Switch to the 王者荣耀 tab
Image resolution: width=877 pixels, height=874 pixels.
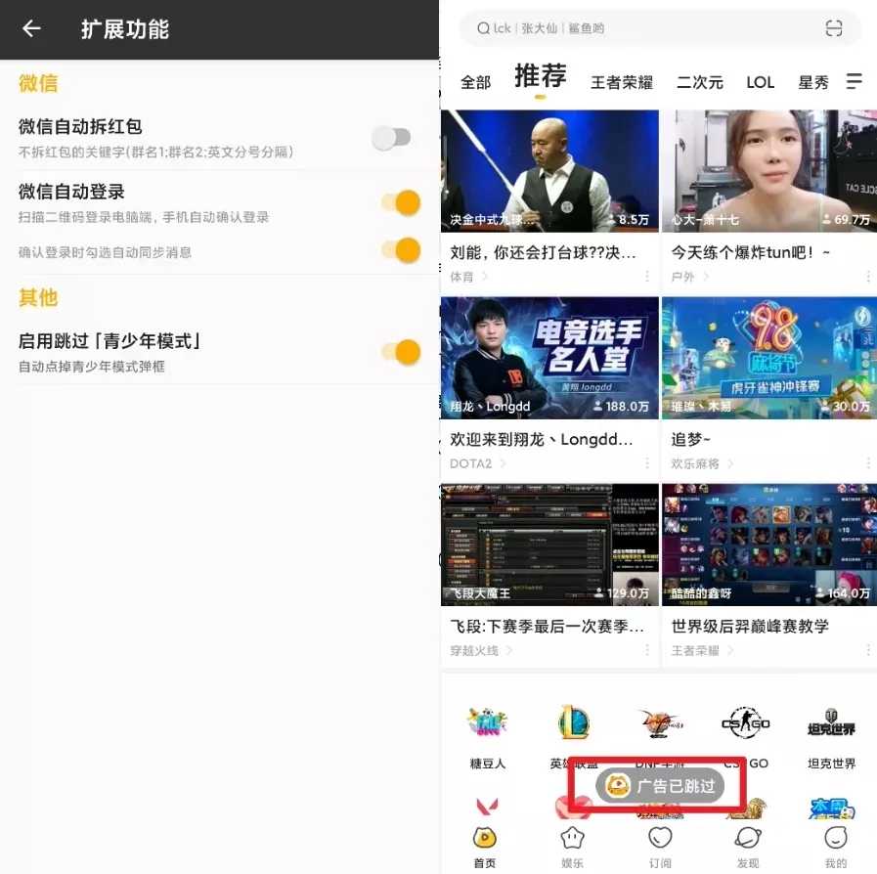click(622, 83)
